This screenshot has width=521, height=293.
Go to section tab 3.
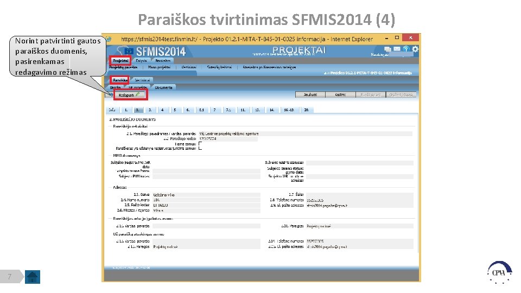pos(150,110)
